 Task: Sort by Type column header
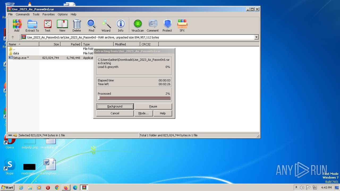click(98, 44)
